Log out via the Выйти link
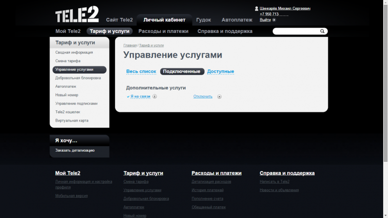 click(265, 20)
